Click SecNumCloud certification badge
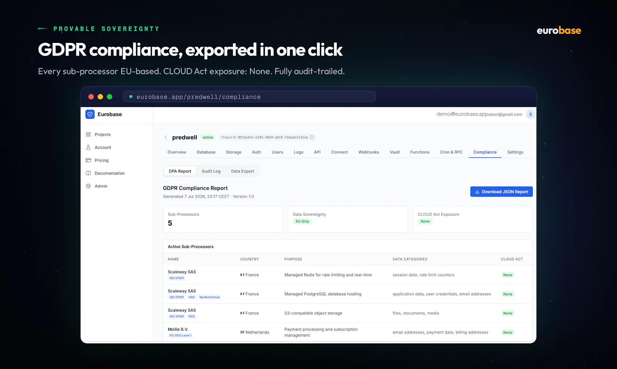 [x=209, y=297]
